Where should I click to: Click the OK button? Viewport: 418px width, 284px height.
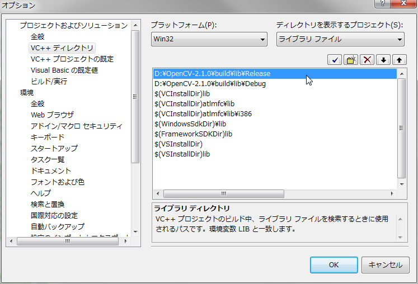(334, 265)
